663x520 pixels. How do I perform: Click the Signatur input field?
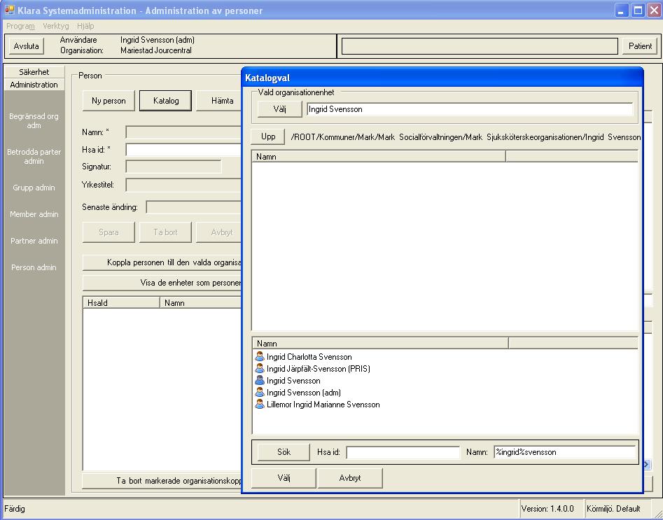[x=174, y=167]
